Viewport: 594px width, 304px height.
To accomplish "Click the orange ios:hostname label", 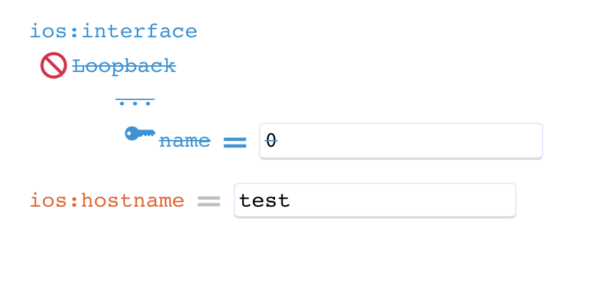I will (107, 200).
